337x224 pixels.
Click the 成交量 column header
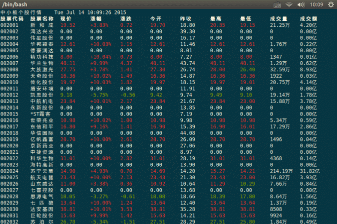279,19
